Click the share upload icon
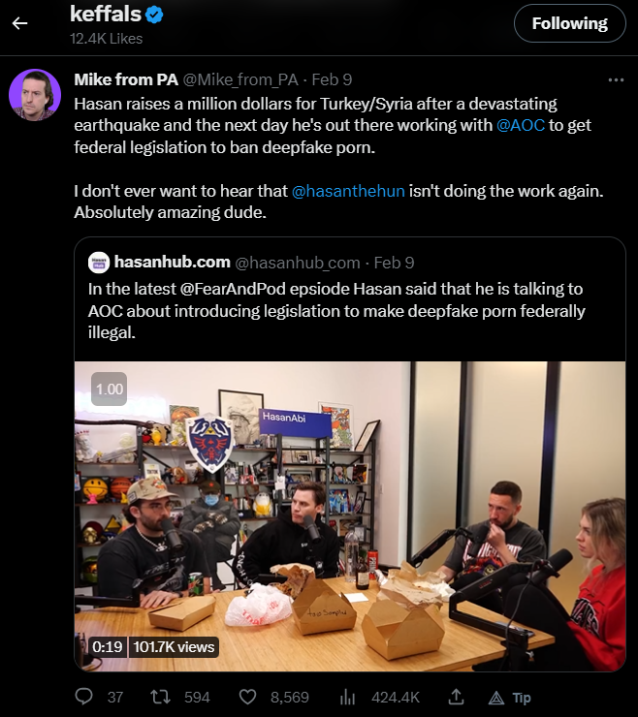 [x=456, y=697]
